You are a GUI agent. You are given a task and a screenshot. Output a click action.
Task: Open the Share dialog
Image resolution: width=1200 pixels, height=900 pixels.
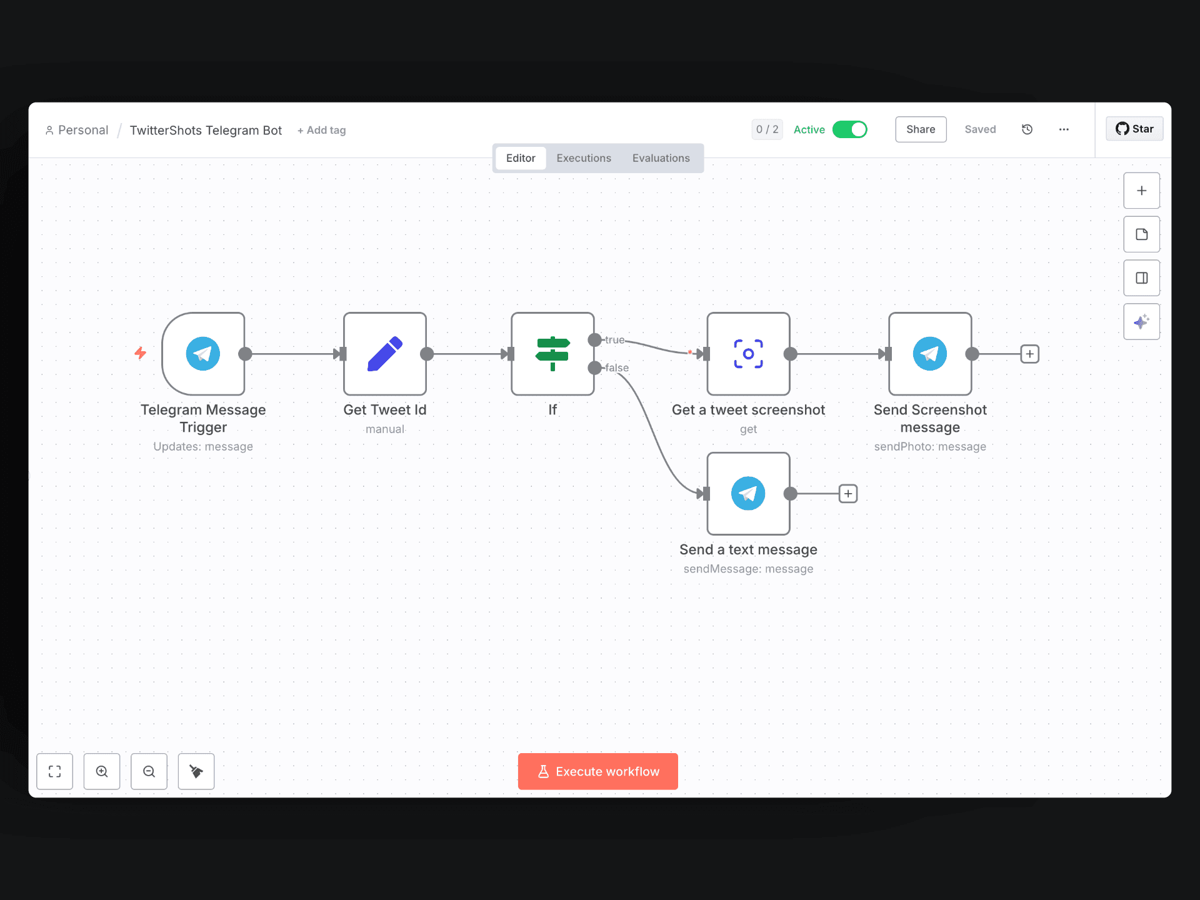click(920, 129)
